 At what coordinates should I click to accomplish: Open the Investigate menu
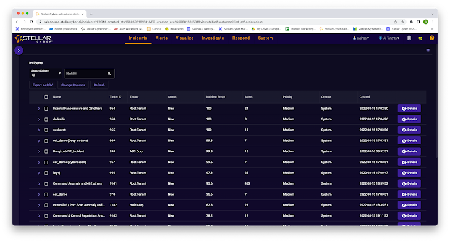click(213, 38)
